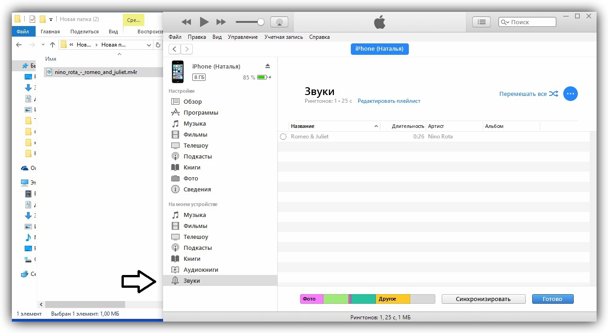Click the Синхронизировать button
This screenshot has height=333, width=608.
[483, 299]
